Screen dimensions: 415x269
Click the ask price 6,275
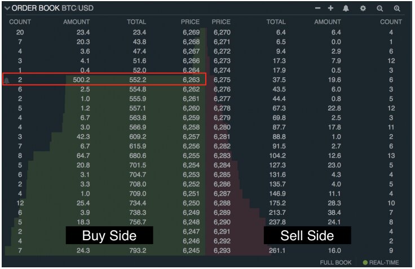[222, 80]
